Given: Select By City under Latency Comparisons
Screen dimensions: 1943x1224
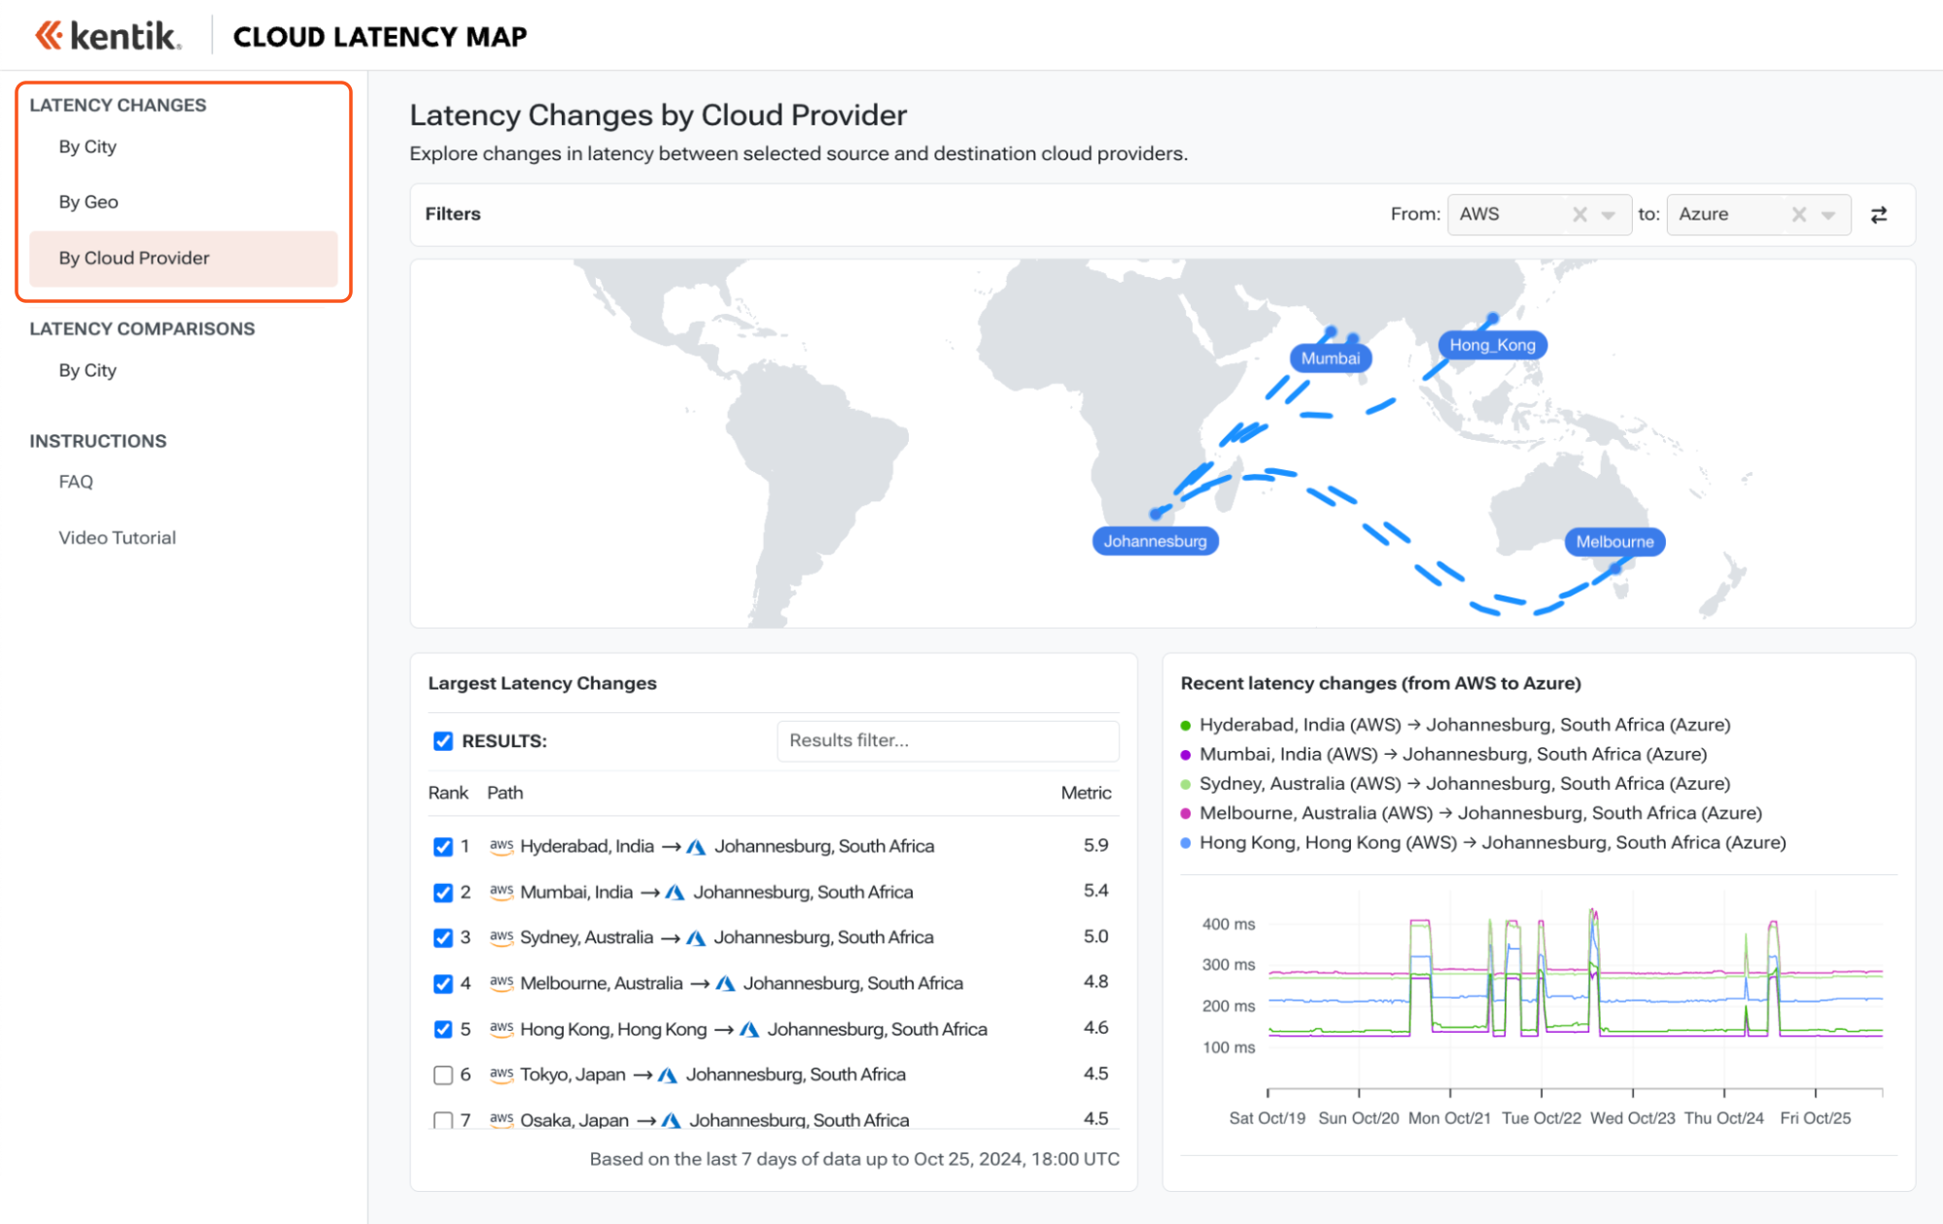Looking at the screenshot, I should pos(87,370).
